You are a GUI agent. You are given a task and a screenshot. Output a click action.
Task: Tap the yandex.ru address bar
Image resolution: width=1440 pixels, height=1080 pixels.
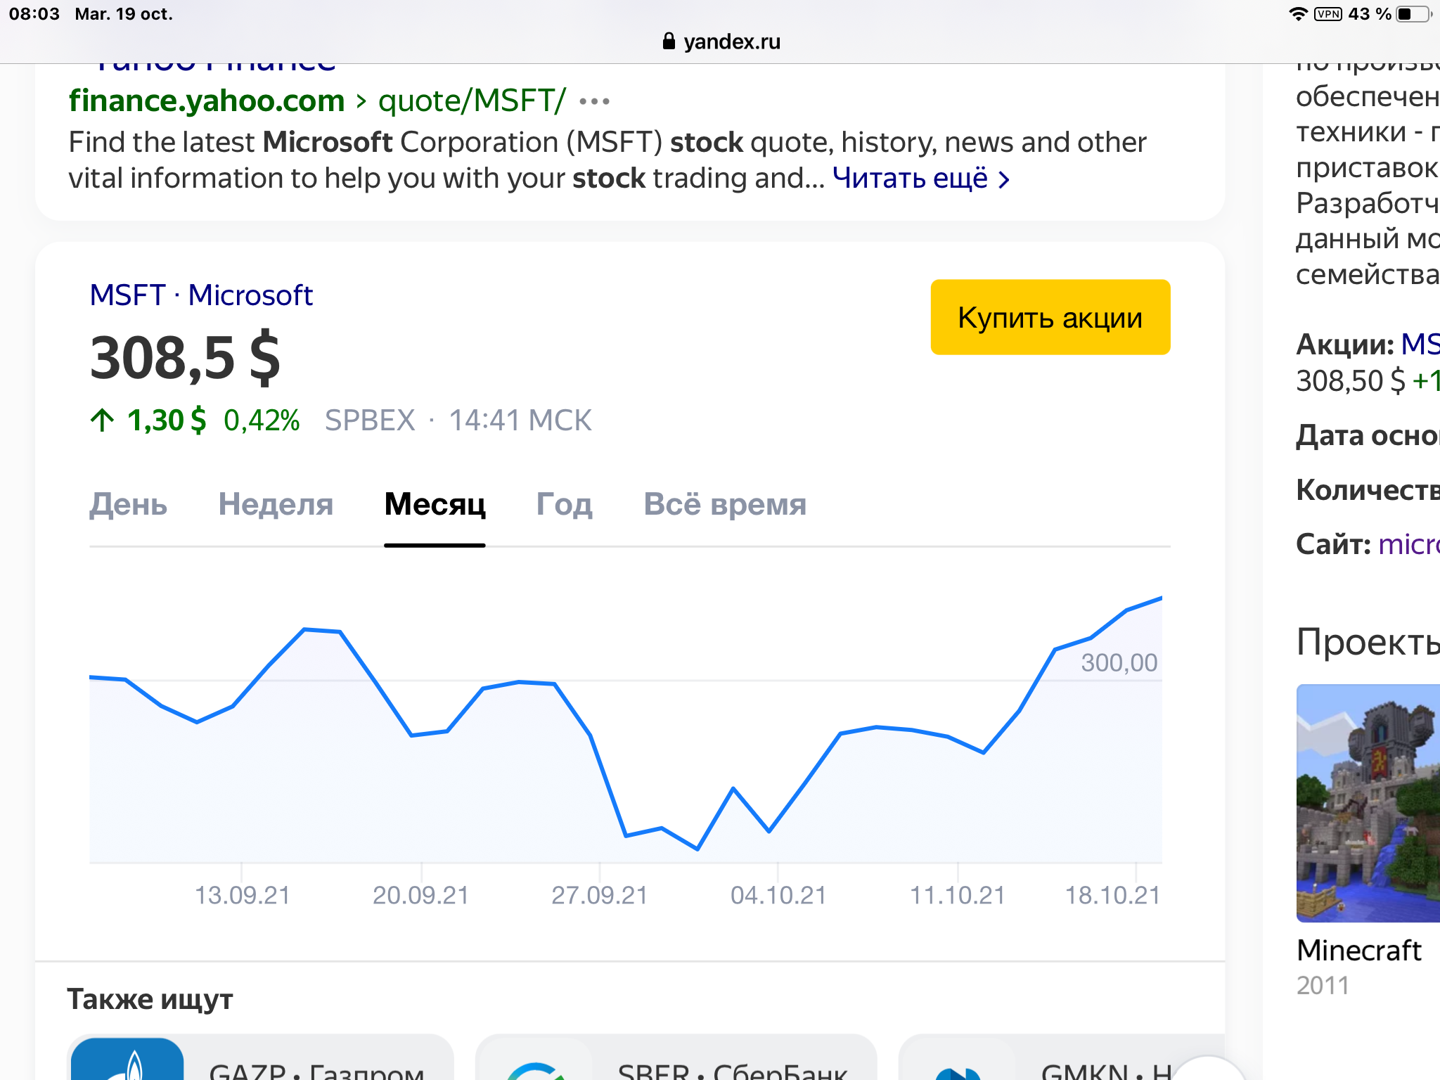click(721, 41)
